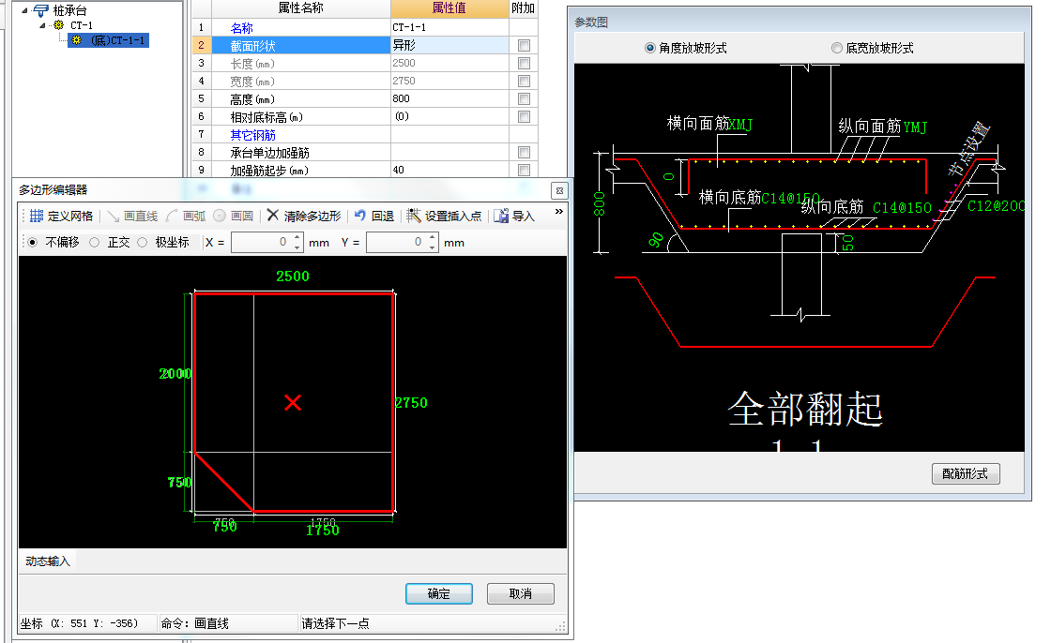Click the 截面形状 value cell 异形
Image resolution: width=1051 pixels, height=643 pixels.
[x=449, y=45]
